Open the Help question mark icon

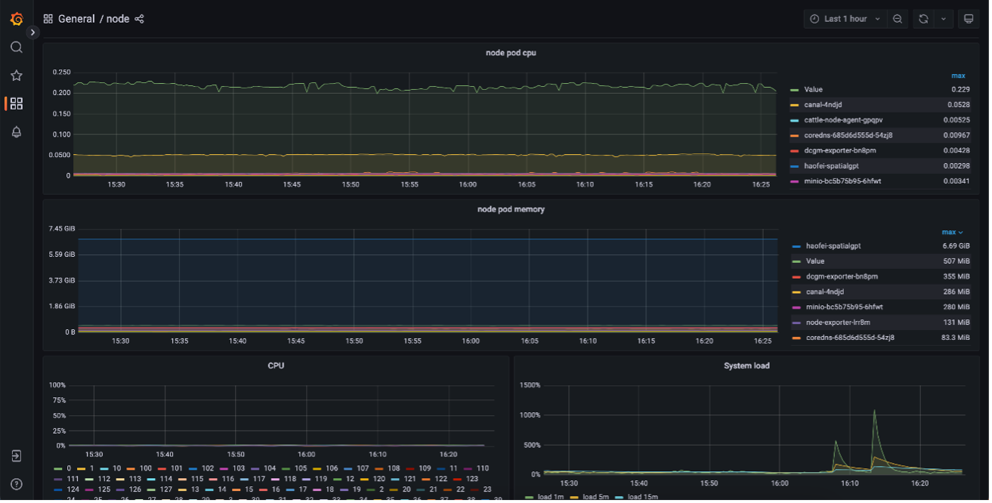[17, 484]
